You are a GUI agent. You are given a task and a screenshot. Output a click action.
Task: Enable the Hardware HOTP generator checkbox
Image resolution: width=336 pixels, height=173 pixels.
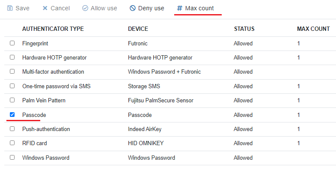pos(12,57)
